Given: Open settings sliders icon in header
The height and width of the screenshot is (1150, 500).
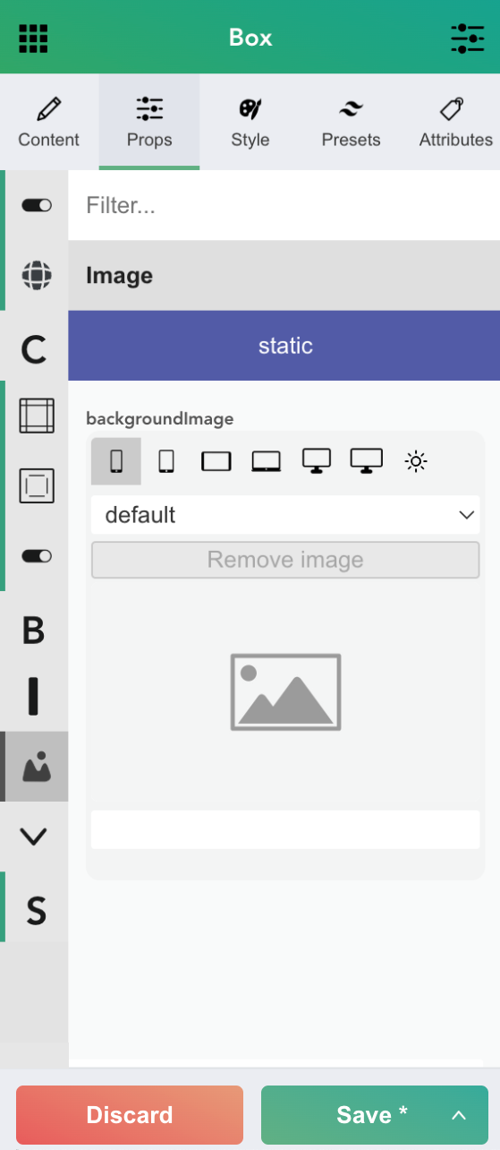Looking at the screenshot, I should pos(467,38).
